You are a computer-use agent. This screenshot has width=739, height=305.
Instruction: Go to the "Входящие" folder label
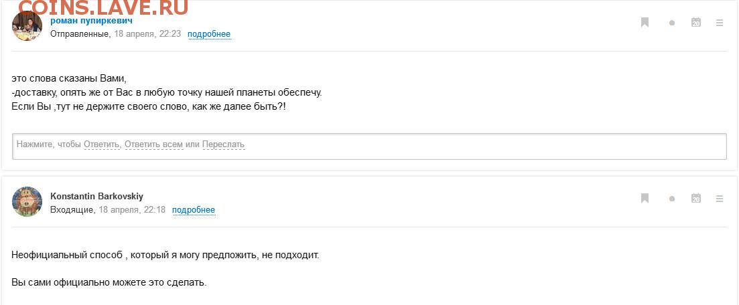(x=72, y=209)
